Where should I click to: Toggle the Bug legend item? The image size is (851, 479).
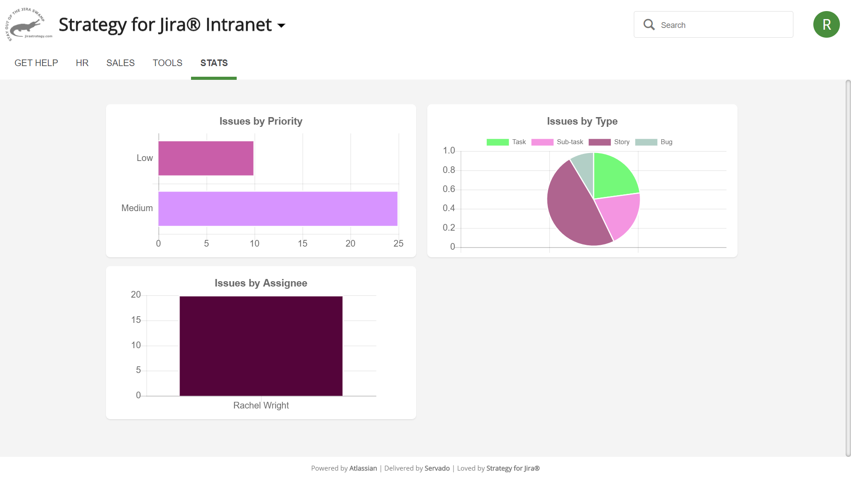point(666,142)
